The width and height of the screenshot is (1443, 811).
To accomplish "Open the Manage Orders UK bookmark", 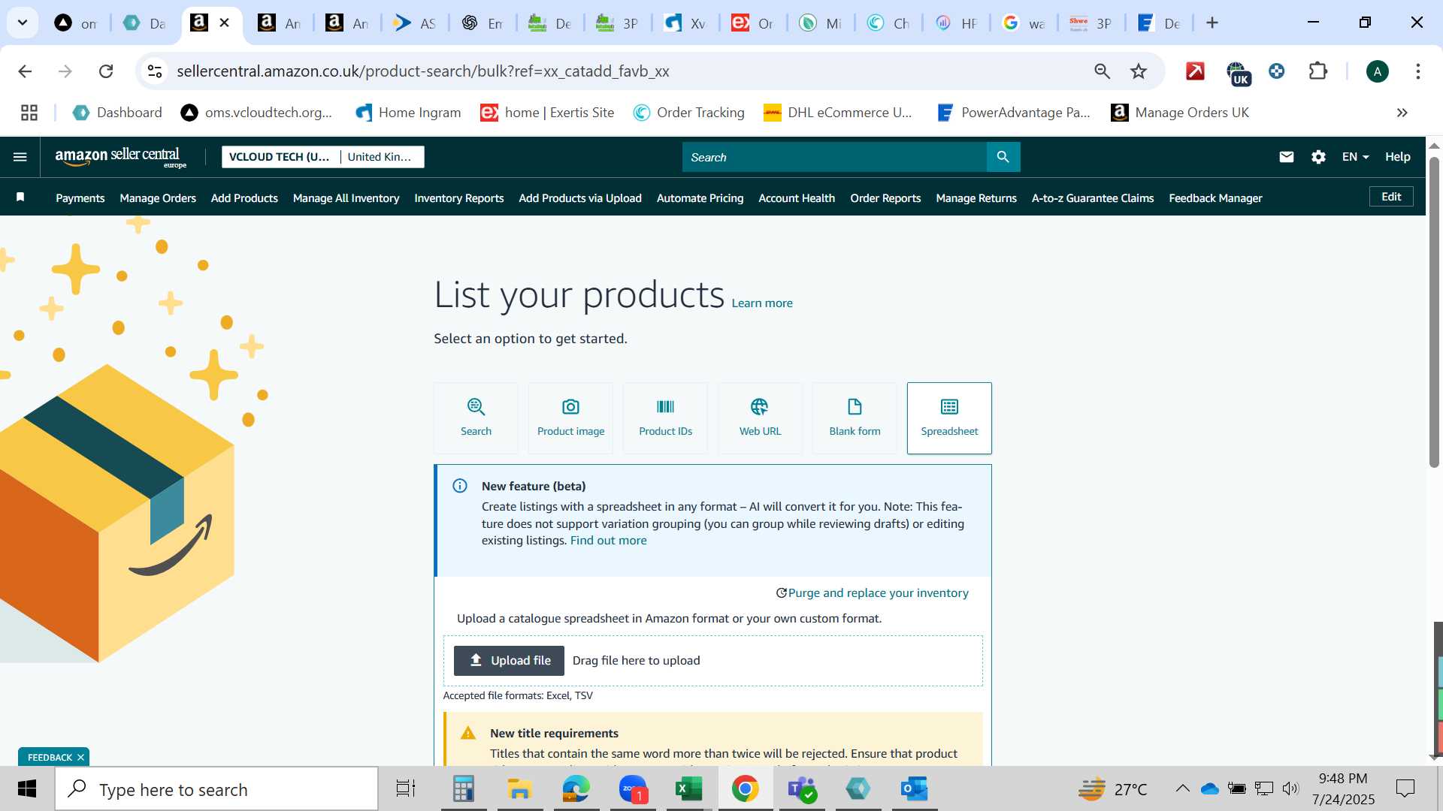I will click(1180, 113).
